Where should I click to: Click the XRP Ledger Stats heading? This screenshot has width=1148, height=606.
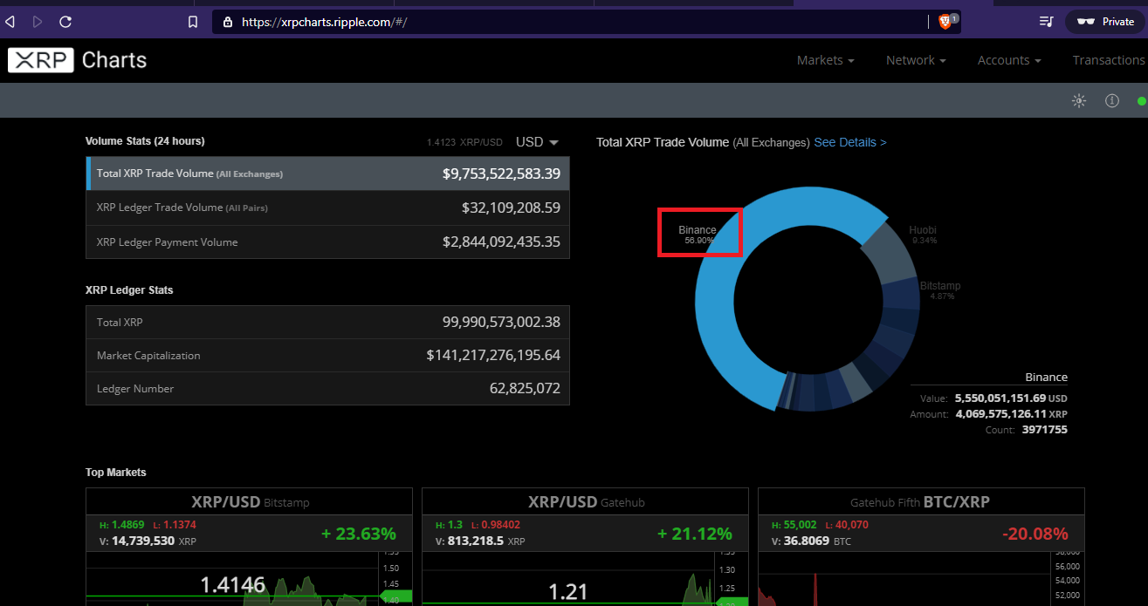coord(129,289)
